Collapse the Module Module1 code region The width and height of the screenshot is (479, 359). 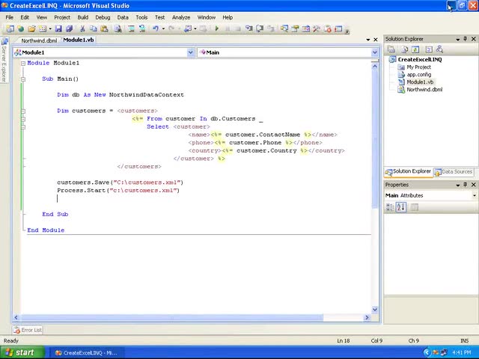tap(22, 63)
